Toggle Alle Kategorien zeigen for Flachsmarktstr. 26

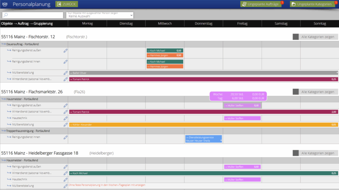[x=296, y=92]
